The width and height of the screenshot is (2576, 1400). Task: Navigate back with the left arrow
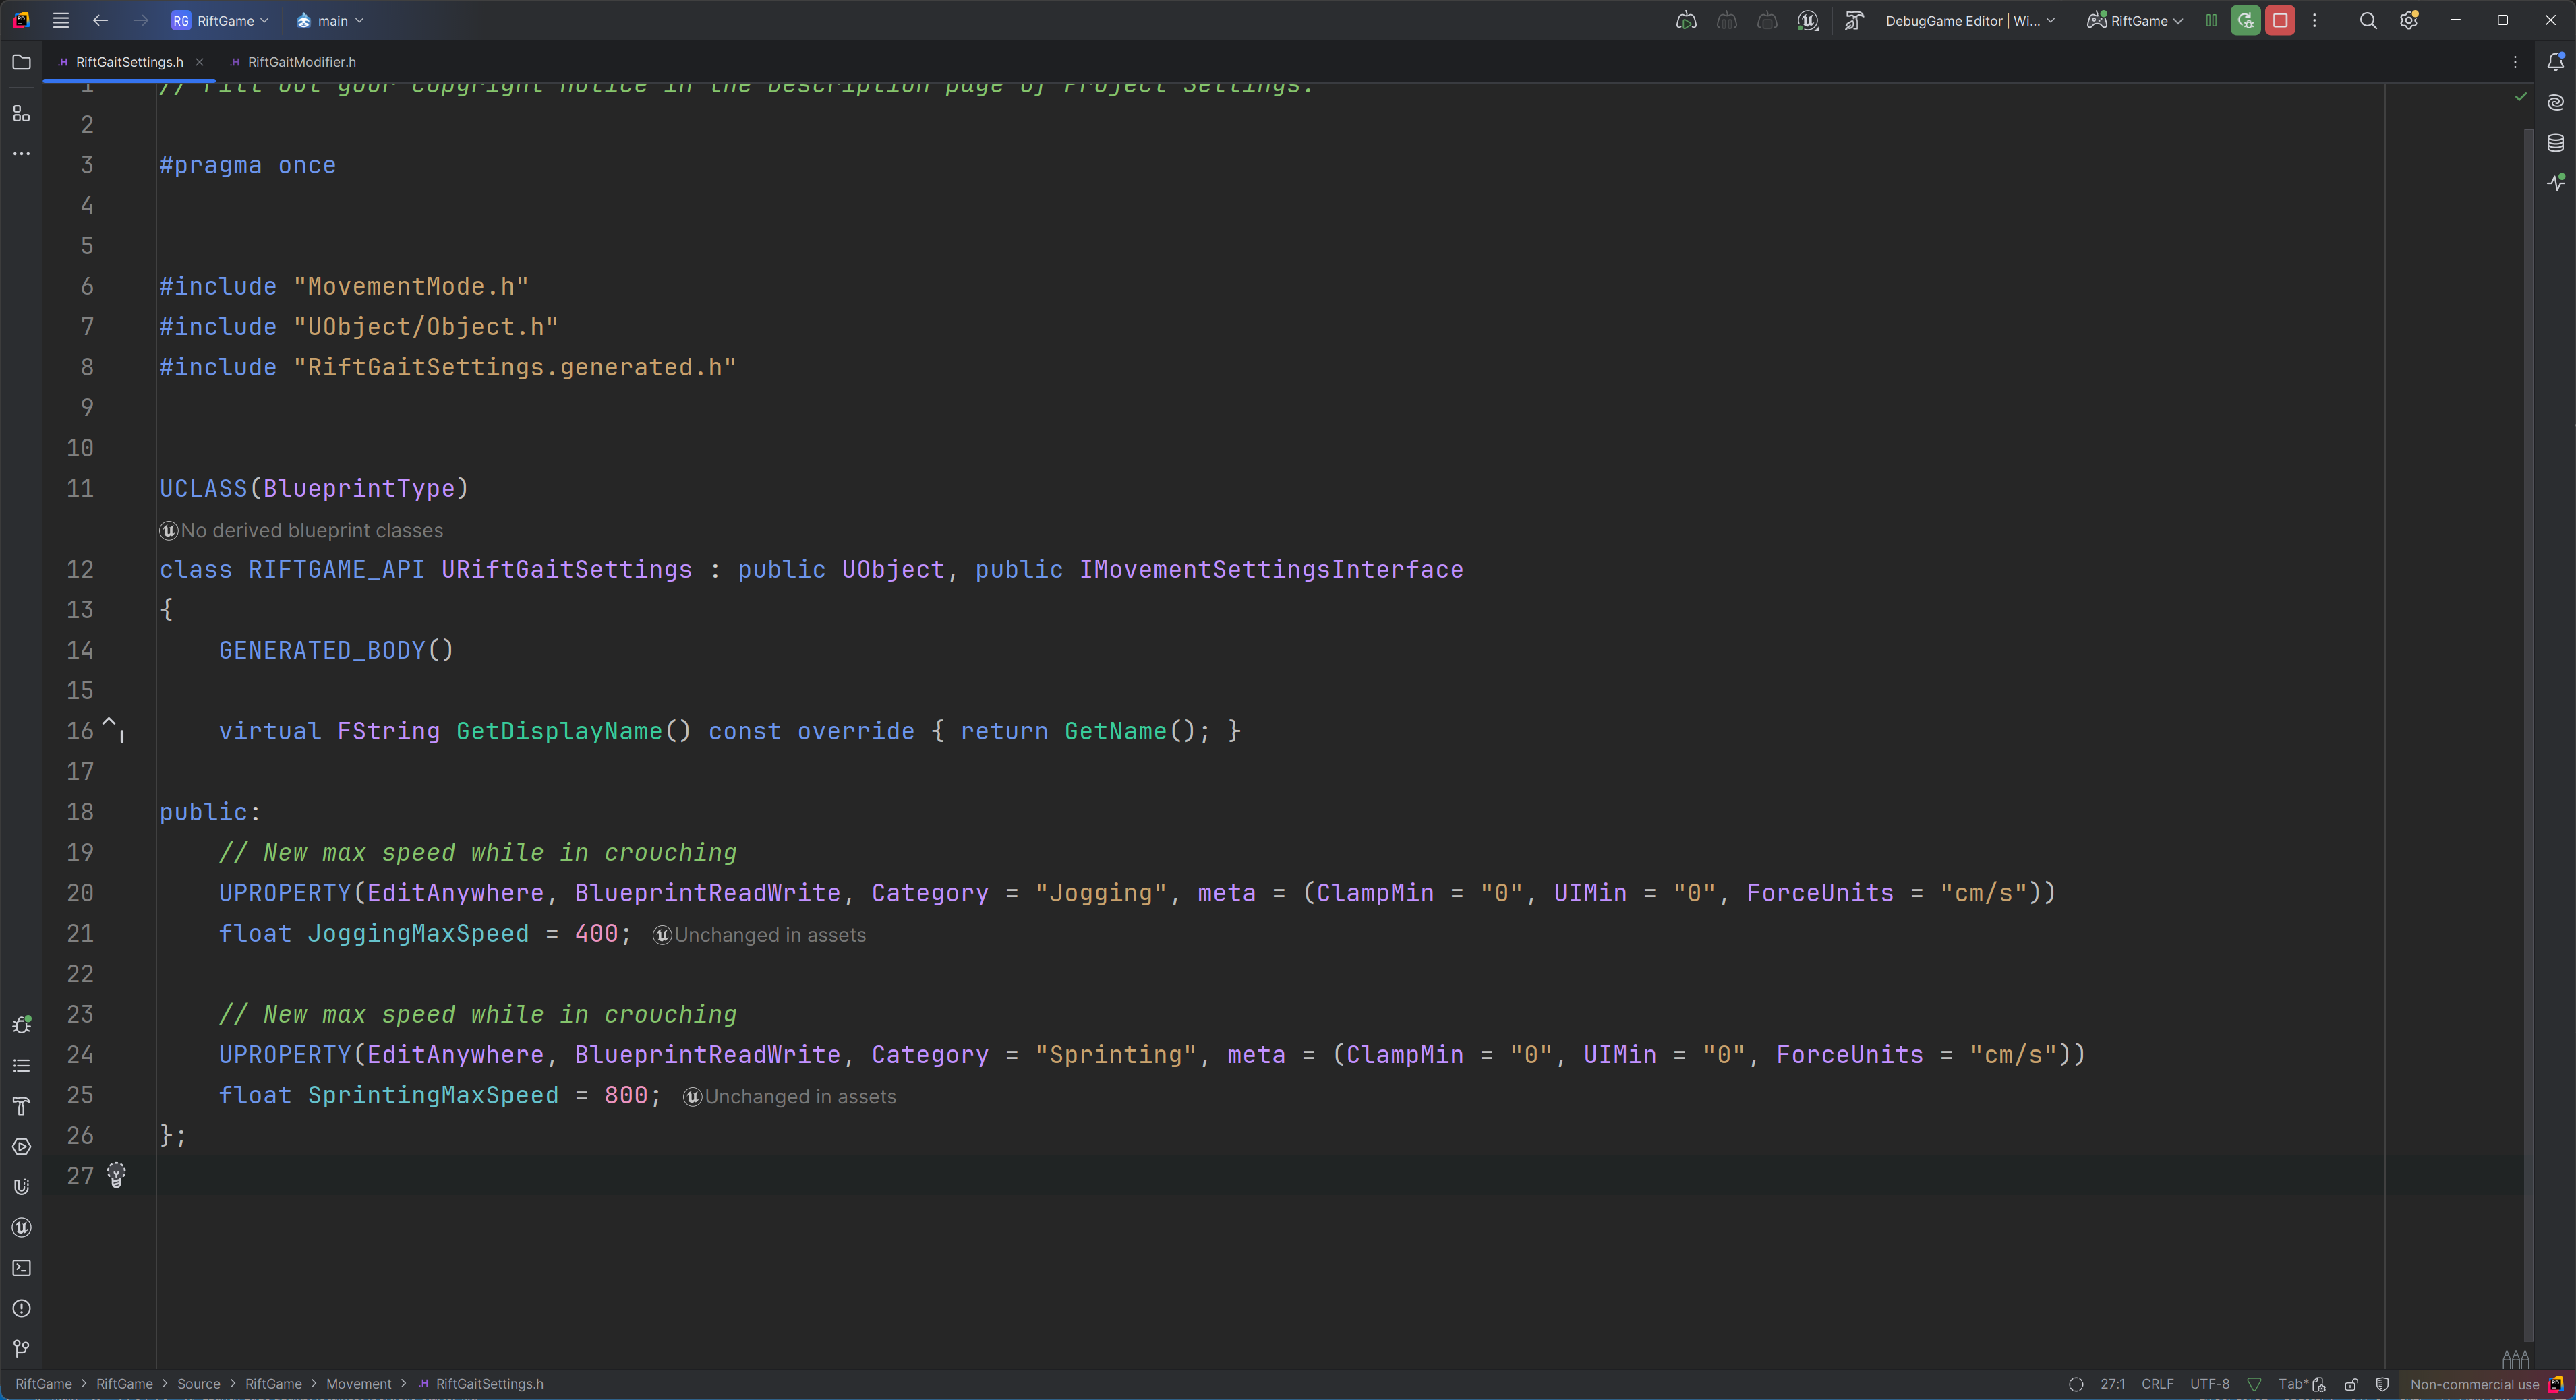[100, 20]
